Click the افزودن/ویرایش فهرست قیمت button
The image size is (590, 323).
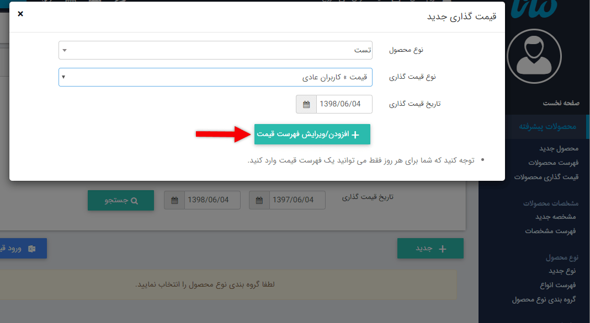[312, 134]
